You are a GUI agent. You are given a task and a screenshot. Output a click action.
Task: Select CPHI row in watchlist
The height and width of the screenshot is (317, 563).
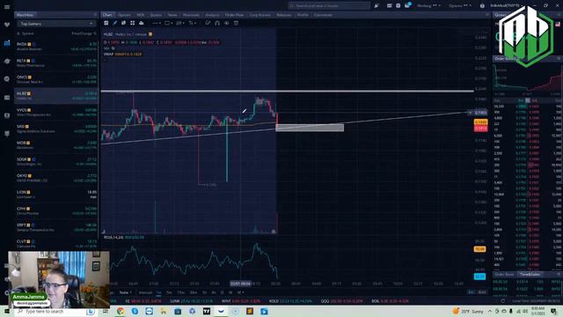coord(56,211)
